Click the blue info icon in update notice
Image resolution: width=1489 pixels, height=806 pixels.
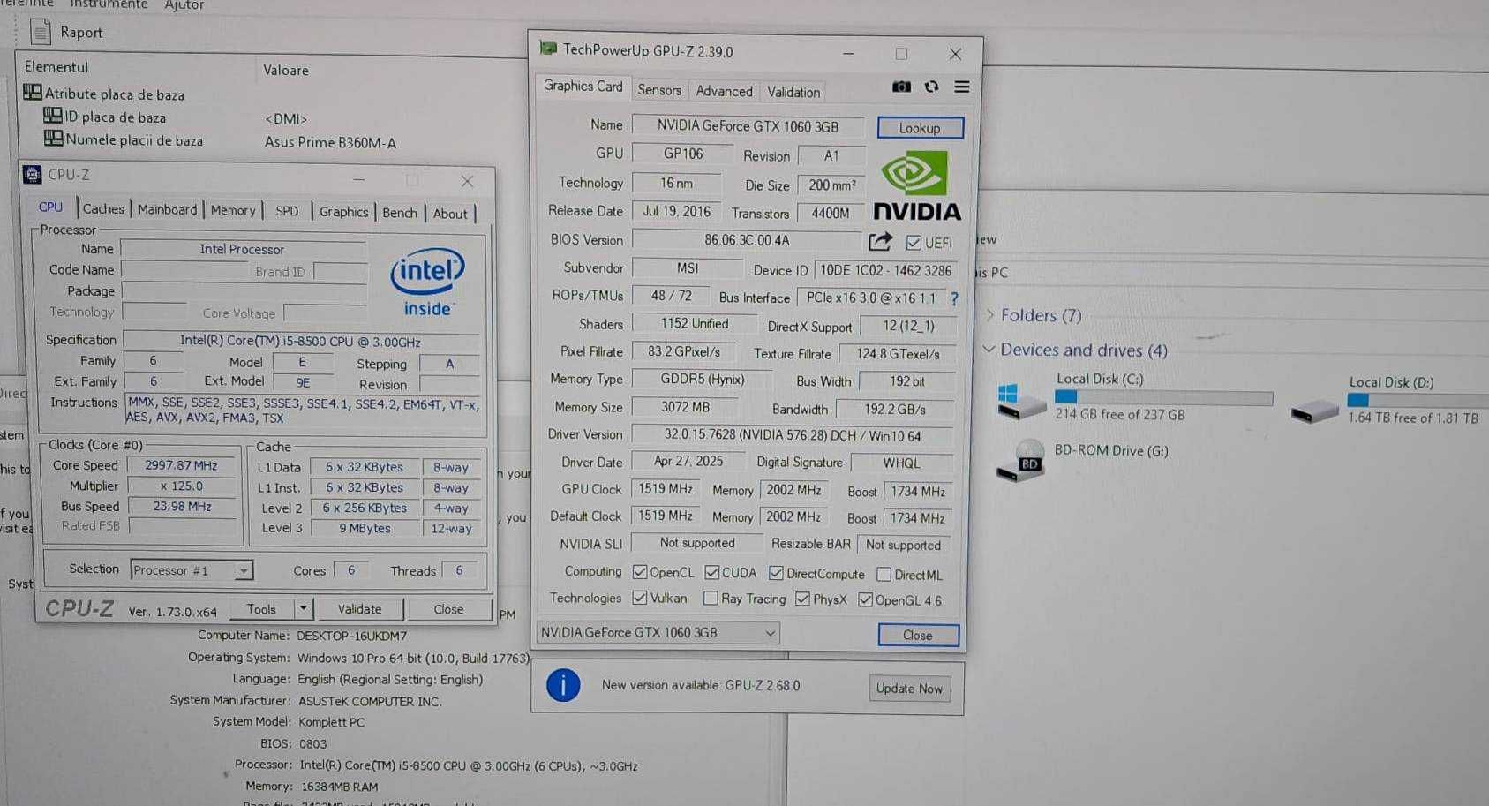[563, 685]
